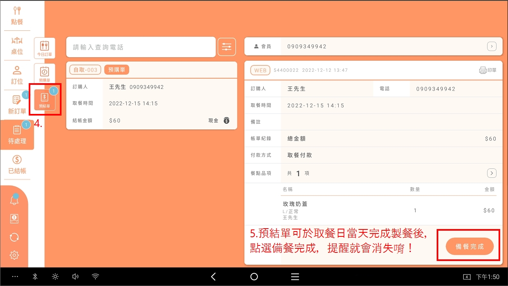Click the phone number search field
Screen dimensions: 508x286
(x=141, y=47)
